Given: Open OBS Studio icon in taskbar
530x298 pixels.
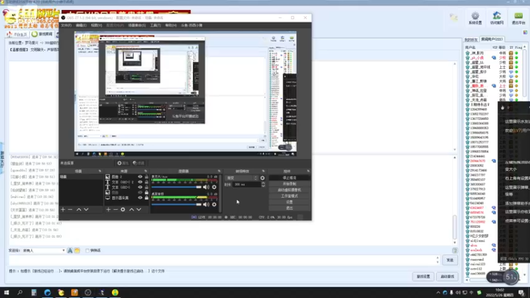Looking at the screenshot, I should coord(88,293).
